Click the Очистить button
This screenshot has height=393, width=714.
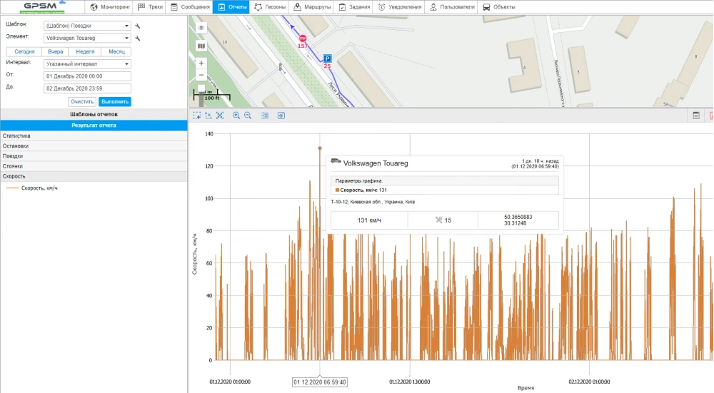(x=82, y=102)
